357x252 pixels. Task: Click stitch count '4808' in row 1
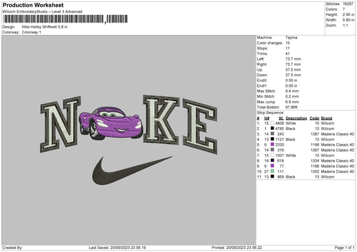click(x=280, y=123)
